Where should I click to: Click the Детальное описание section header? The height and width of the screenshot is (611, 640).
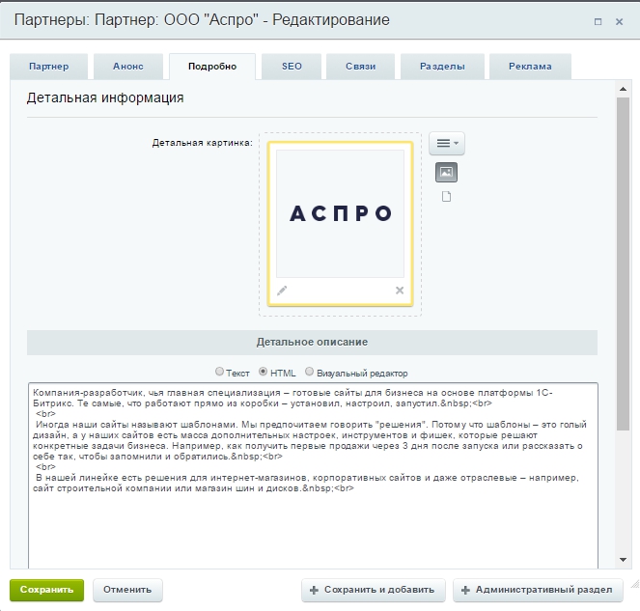[312, 342]
